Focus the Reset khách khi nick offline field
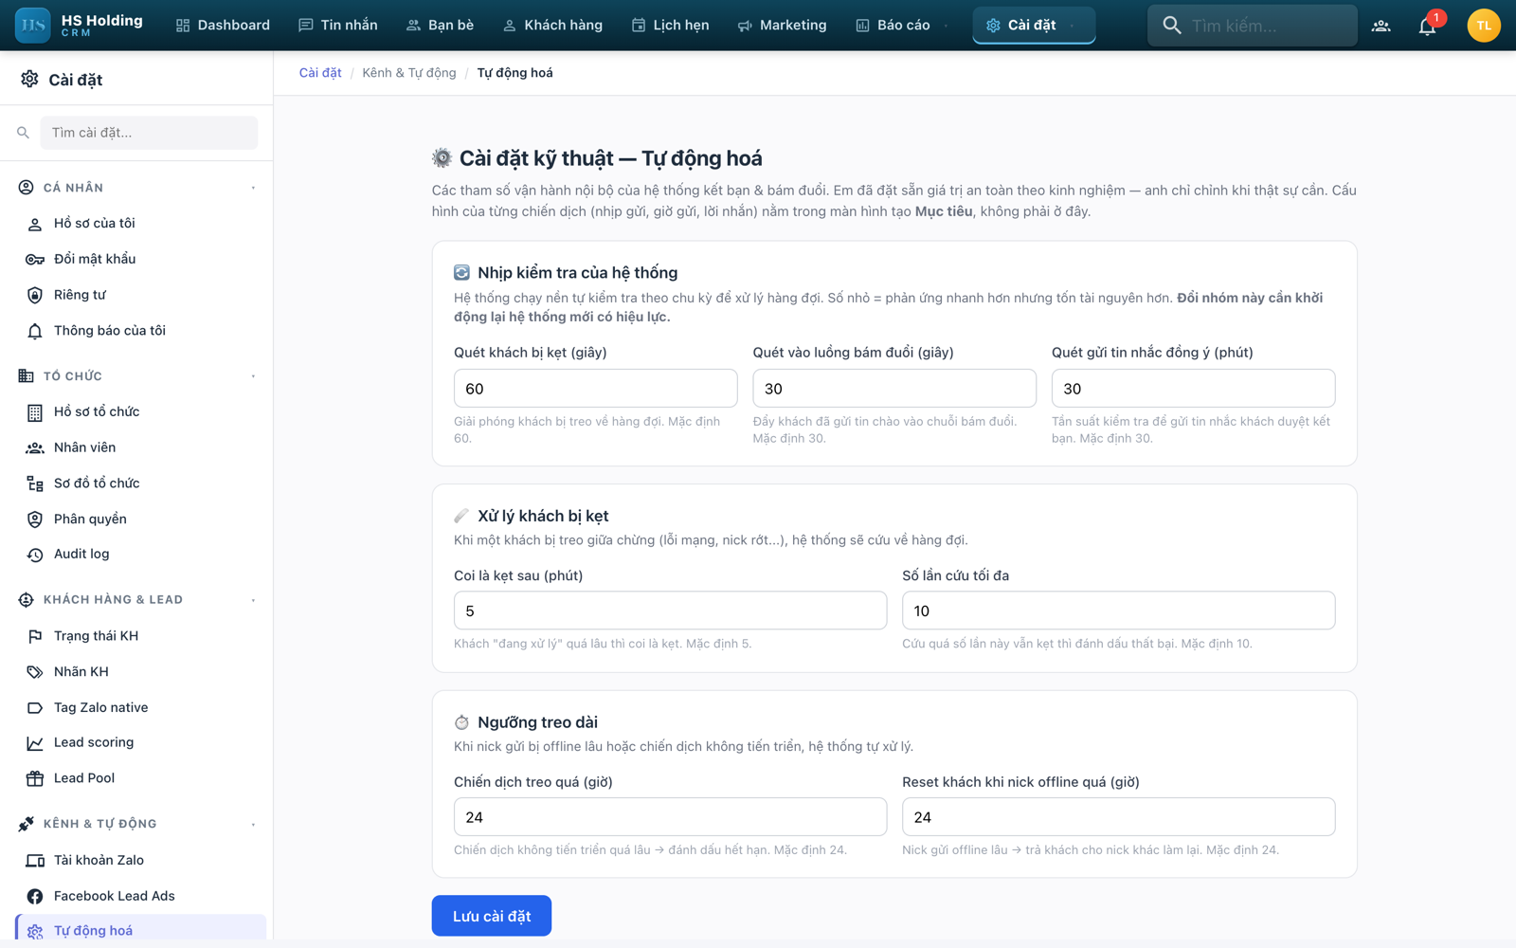The width and height of the screenshot is (1516, 948). point(1119,817)
